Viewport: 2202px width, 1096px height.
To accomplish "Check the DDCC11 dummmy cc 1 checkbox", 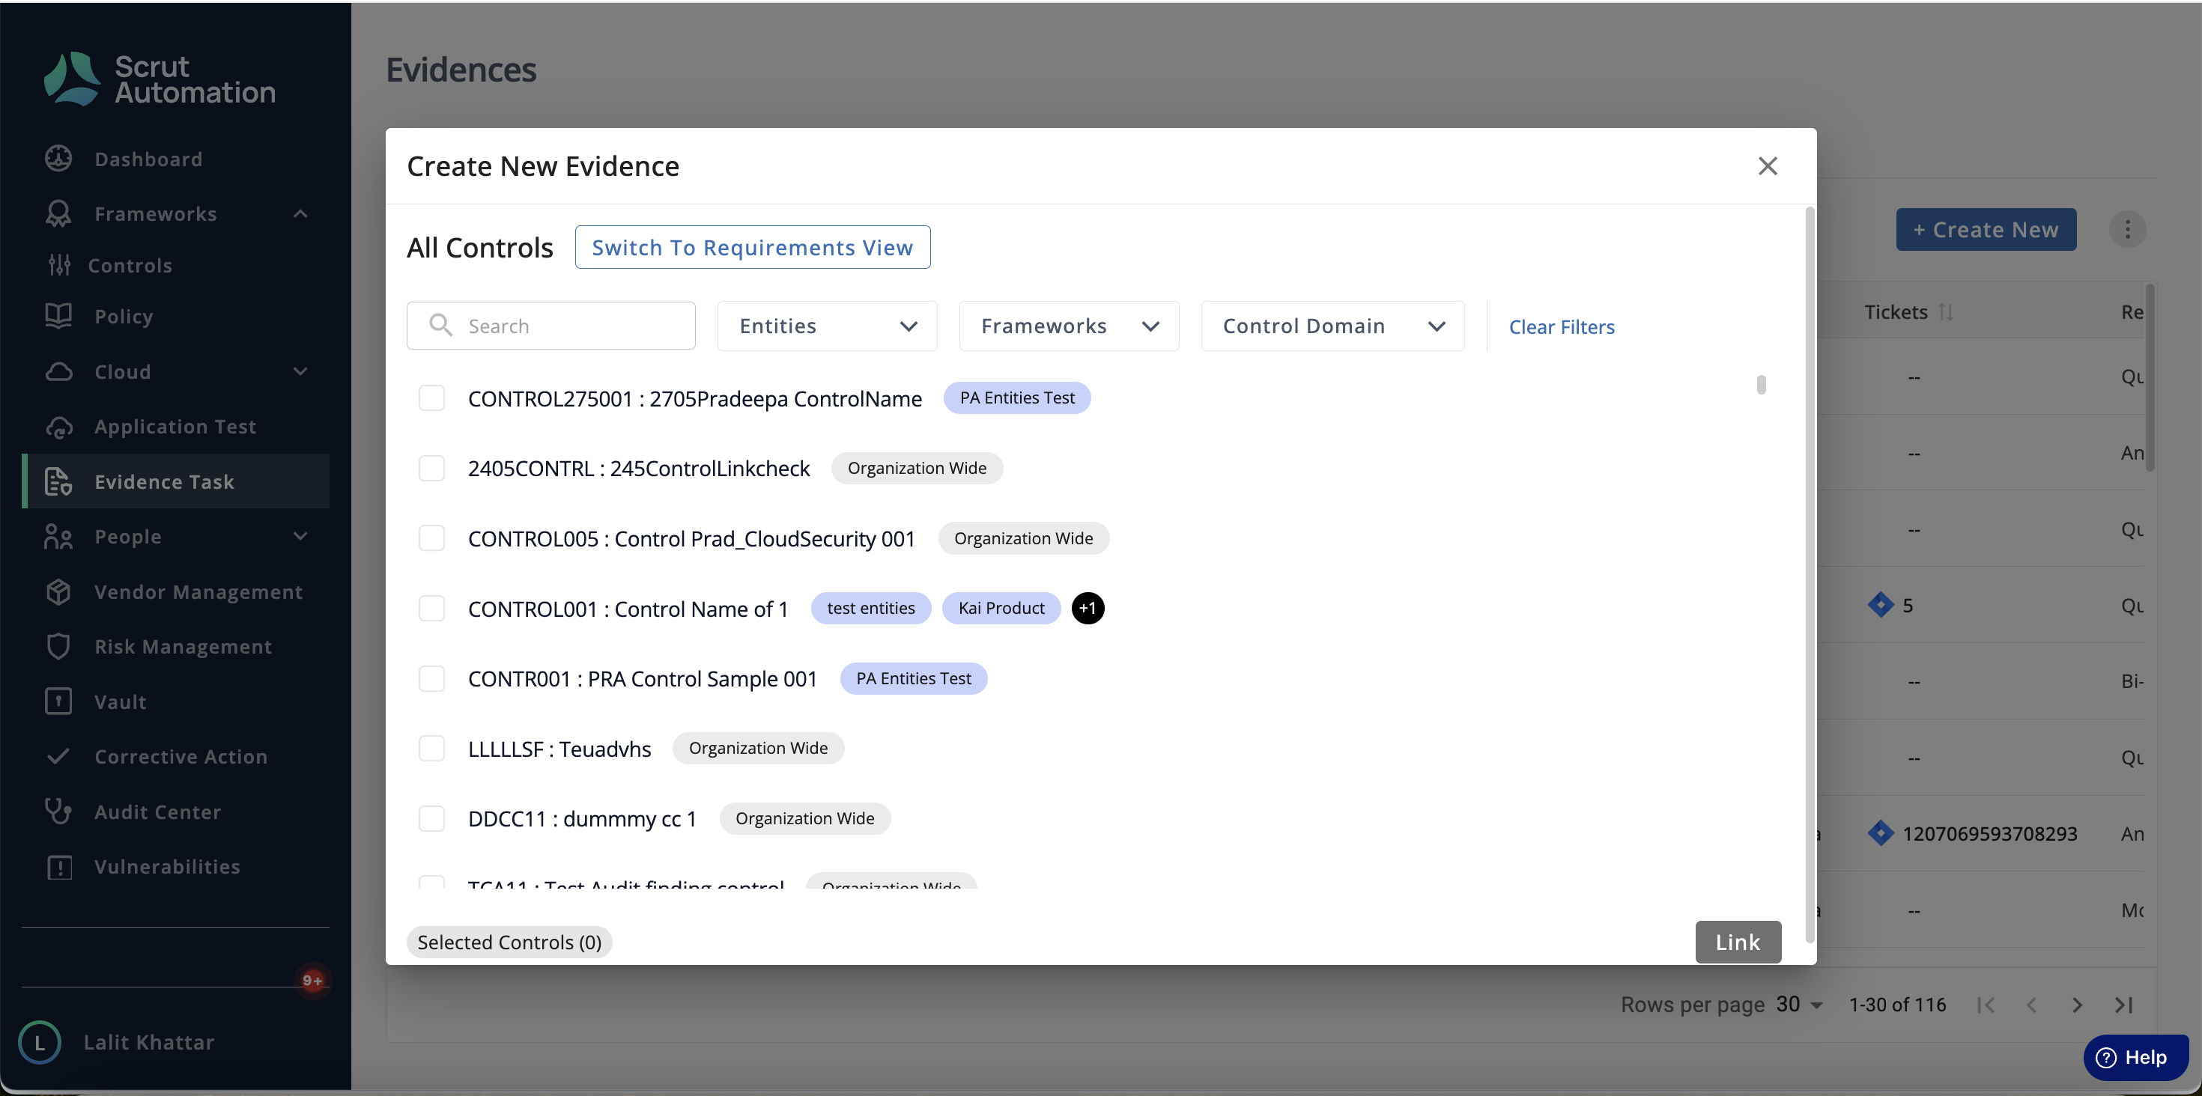I will 431,818.
